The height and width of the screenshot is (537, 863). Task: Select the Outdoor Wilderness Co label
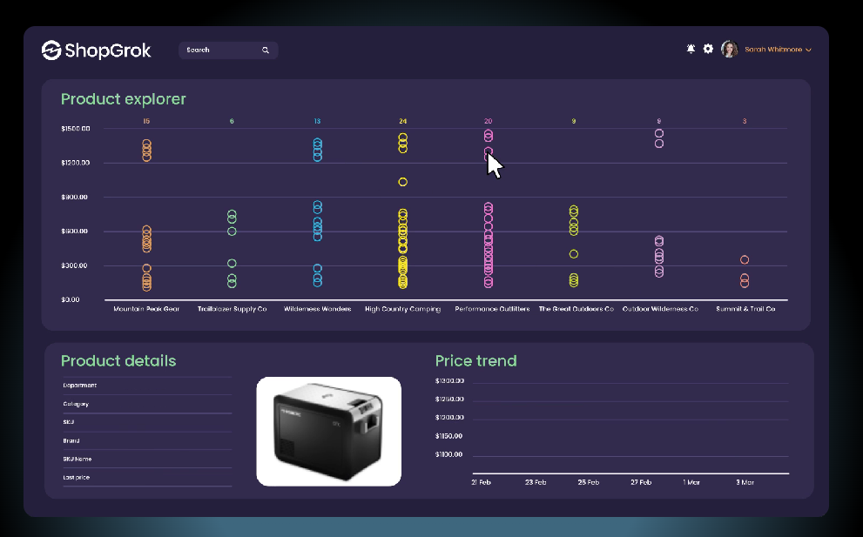tap(660, 309)
